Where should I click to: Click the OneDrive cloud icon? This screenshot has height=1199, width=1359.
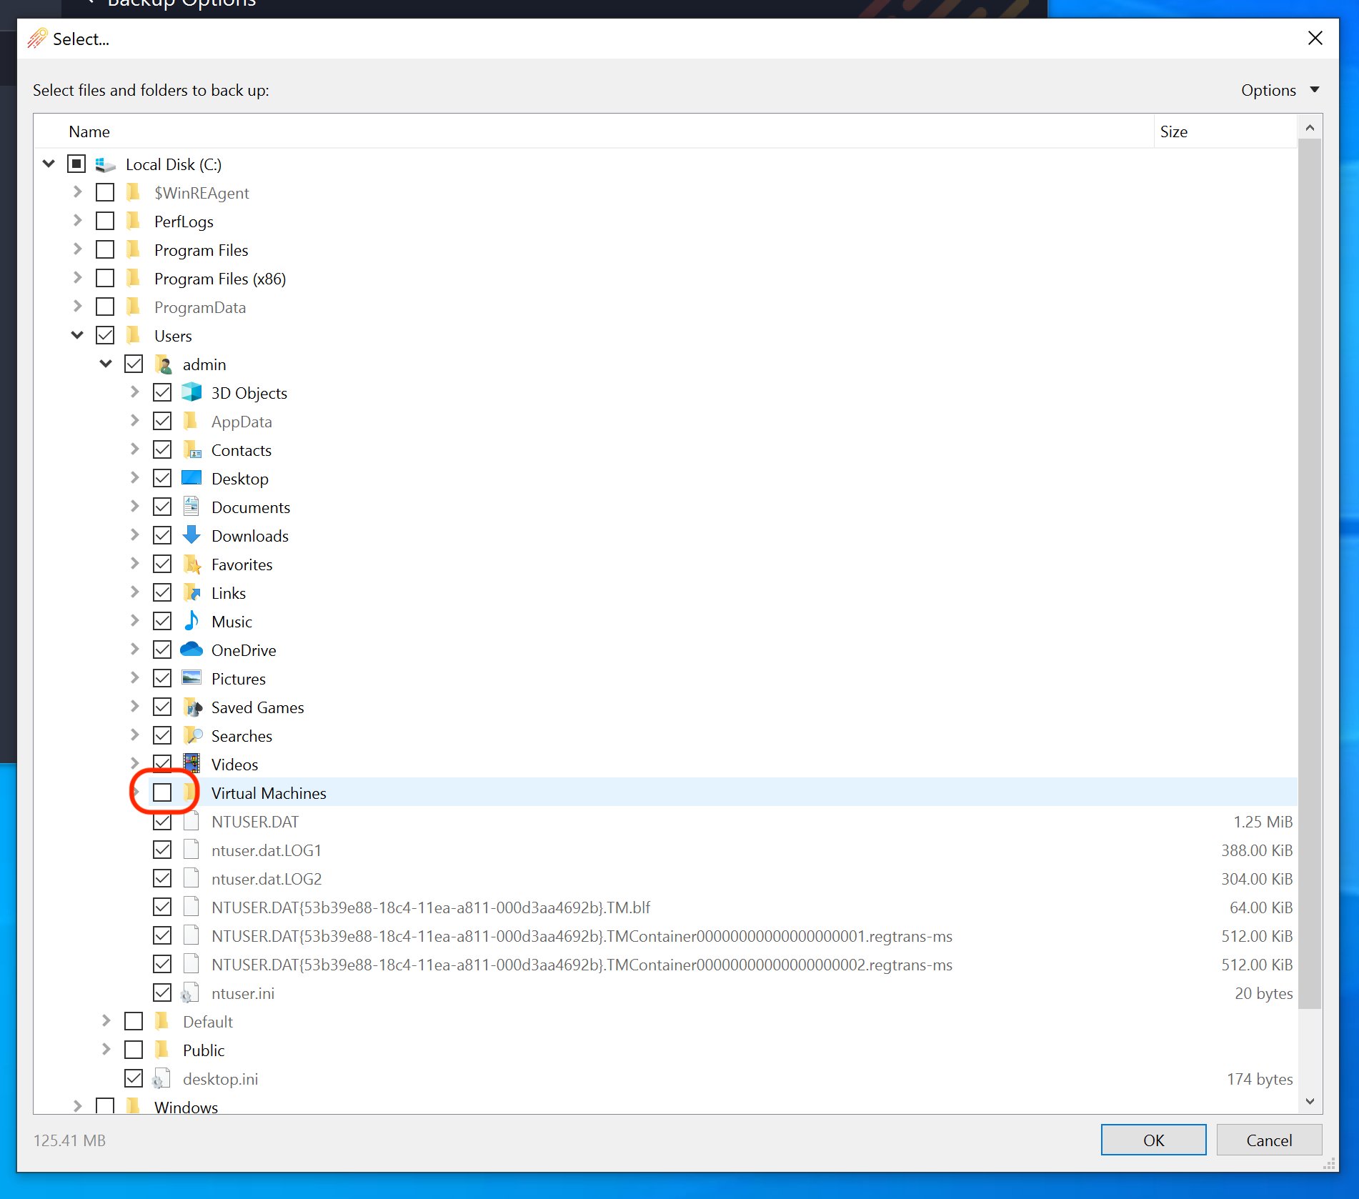coord(191,650)
